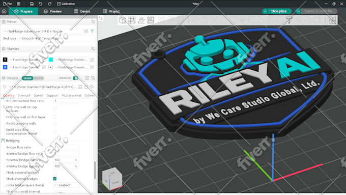Screen dimensions: 346x195
Task: Select printer preset Flashforge Adventurer 5M dropdown
Action: pyautogui.click(x=43, y=32)
